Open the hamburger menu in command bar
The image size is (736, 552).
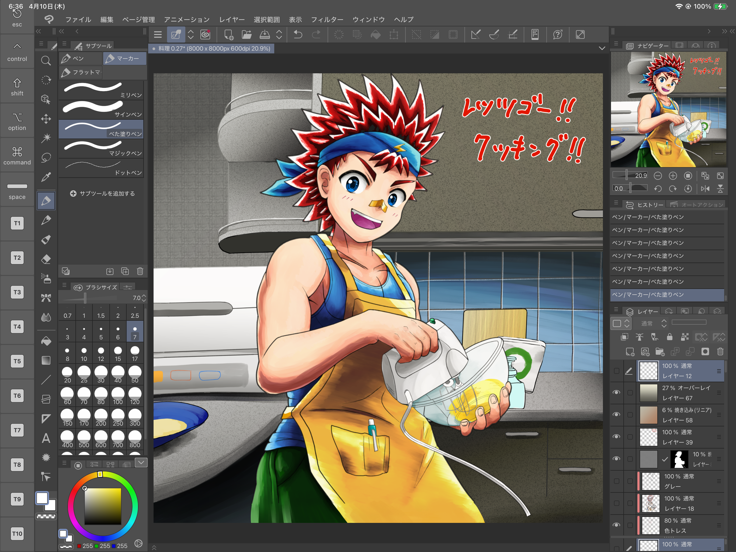pos(158,34)
